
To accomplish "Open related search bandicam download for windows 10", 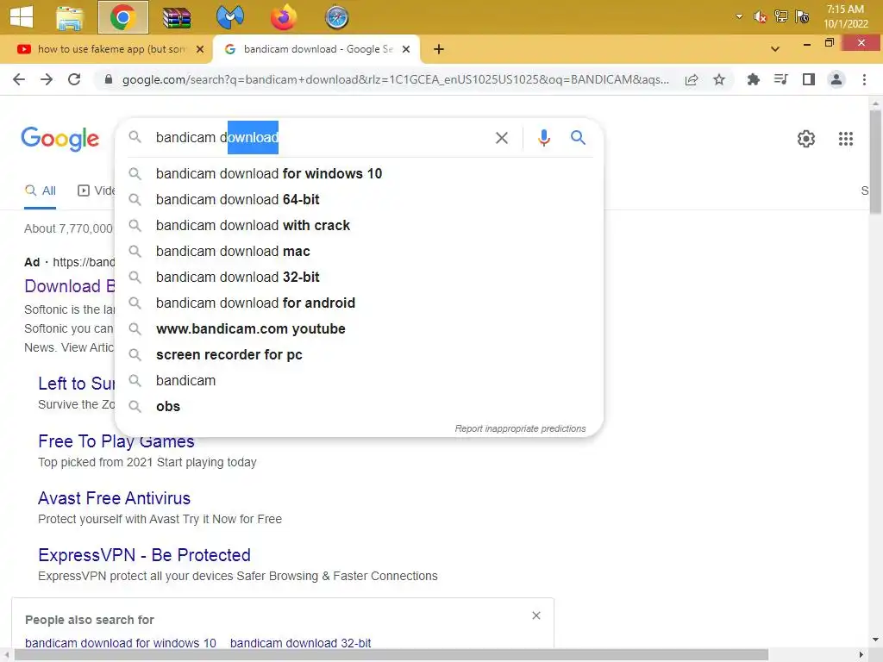I will tap(121, 643).
